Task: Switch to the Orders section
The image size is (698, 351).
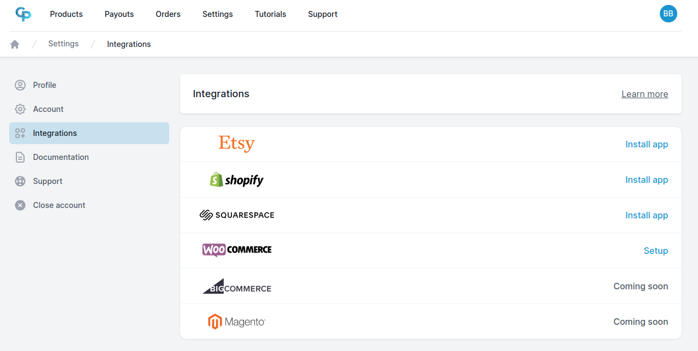Action: [168, 14]
